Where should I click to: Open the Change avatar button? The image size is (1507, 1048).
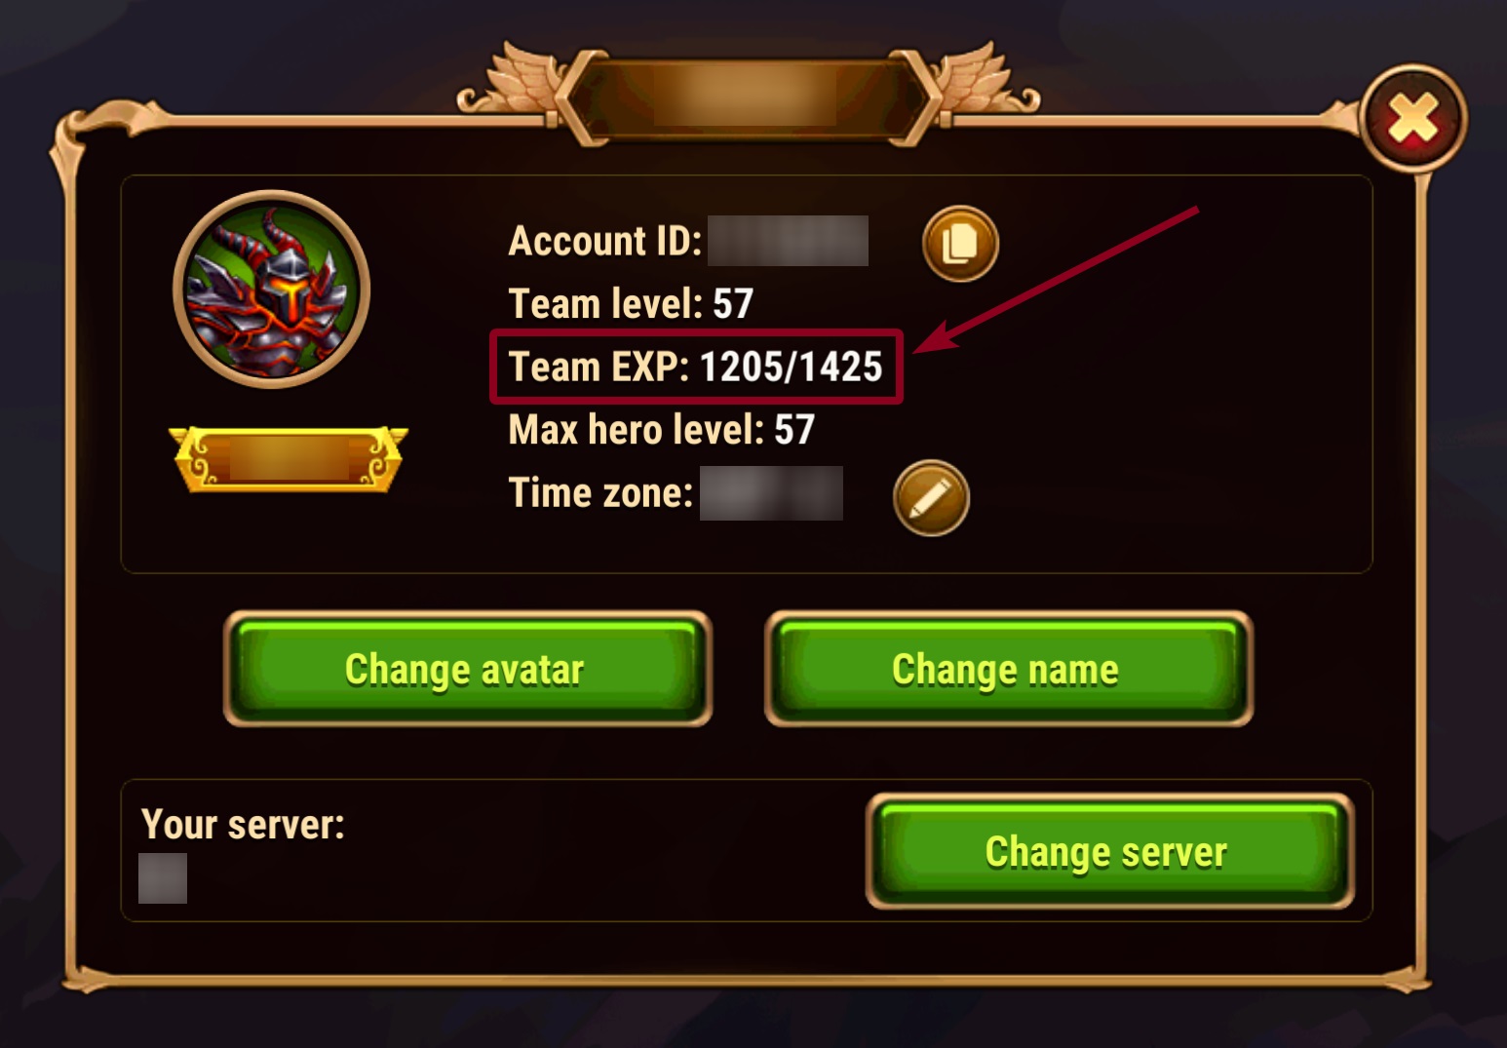coord(468,669)
